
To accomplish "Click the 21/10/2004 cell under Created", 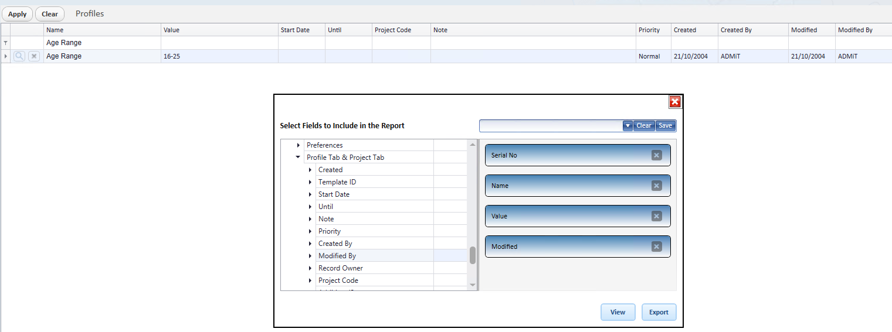I will (695, 56).
